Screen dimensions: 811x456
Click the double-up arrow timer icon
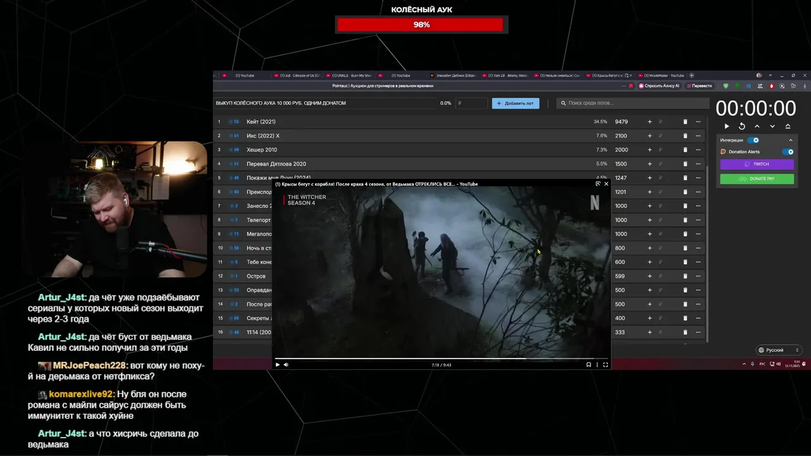click(x=788, y=127)
